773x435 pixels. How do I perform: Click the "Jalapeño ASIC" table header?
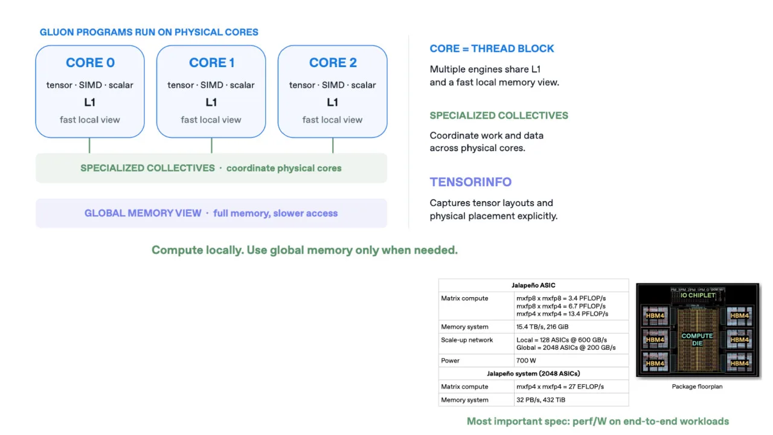(533, 285)
